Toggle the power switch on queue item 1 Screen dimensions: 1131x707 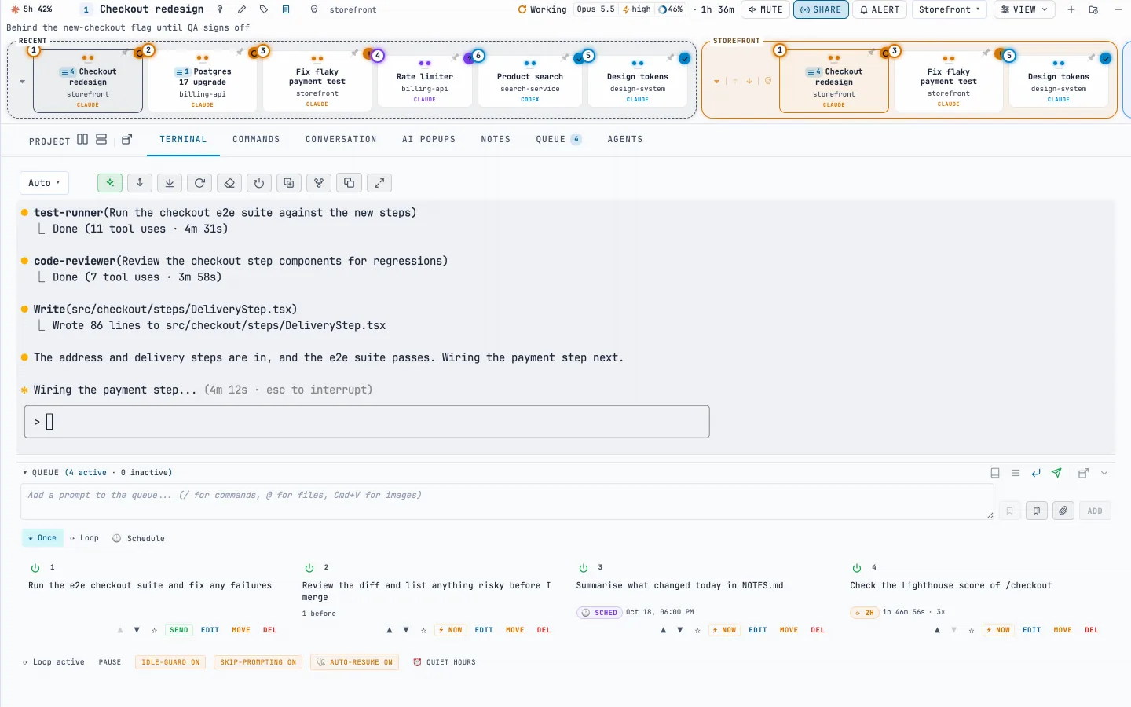35,568
